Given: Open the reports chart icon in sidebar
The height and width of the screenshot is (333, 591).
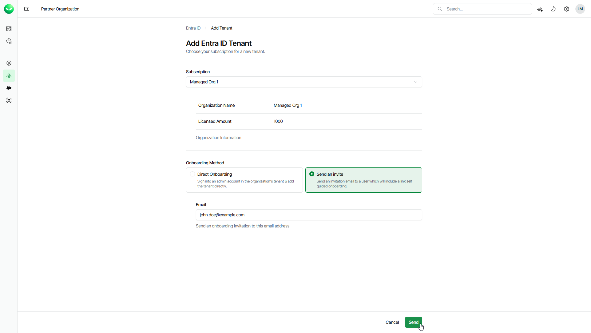Looking at the screenshot, I should 9,41.
